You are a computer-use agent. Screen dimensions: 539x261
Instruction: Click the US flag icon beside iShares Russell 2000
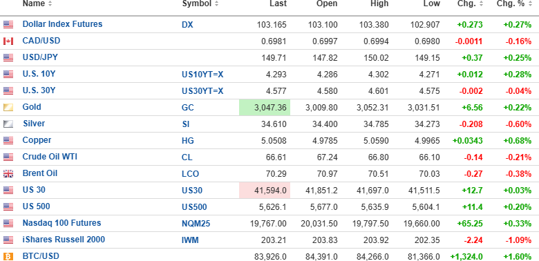(x=8, y=240)
